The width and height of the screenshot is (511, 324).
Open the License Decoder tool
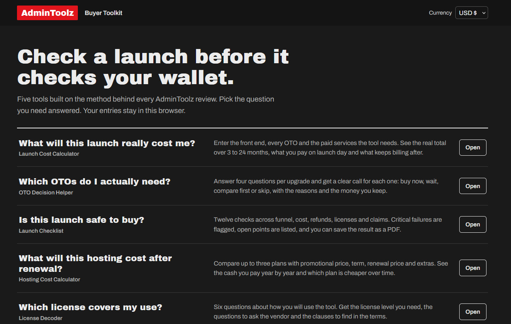point(473,312)
